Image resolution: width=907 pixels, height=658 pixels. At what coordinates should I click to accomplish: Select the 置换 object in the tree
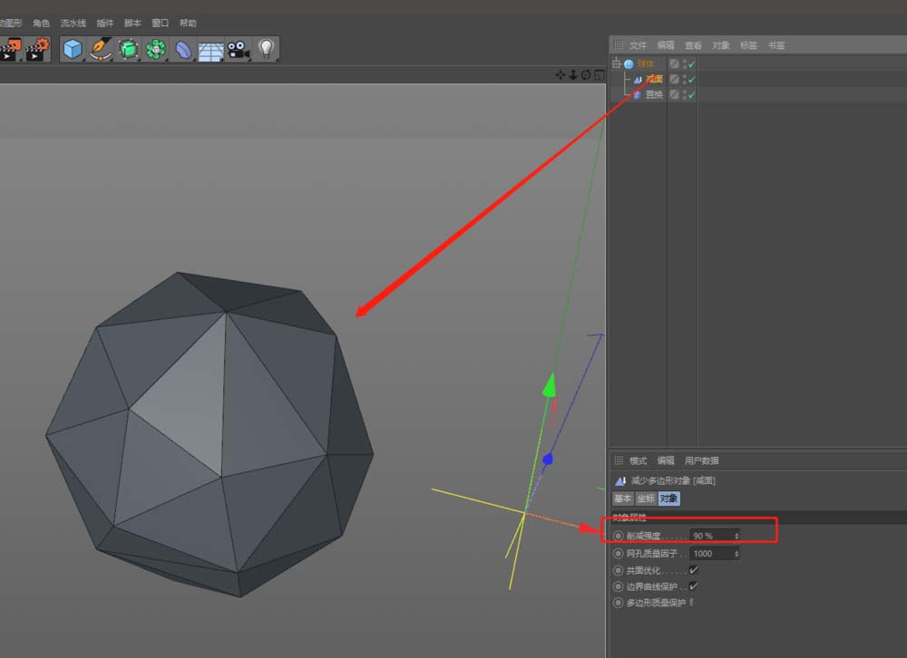pos(653,94)
